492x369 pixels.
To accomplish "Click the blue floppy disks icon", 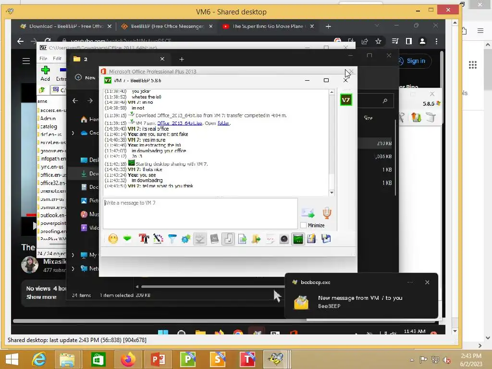I will click(x=326, y=239).
